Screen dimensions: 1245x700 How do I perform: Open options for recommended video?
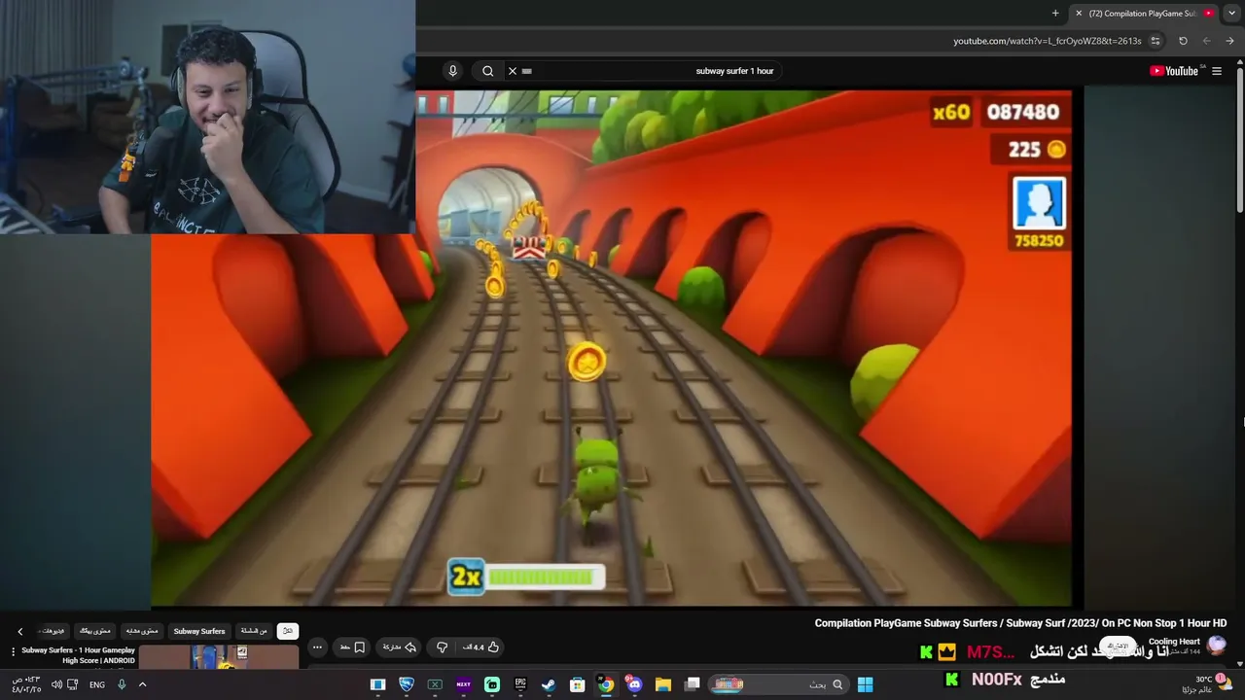click(x=13, y=651)
